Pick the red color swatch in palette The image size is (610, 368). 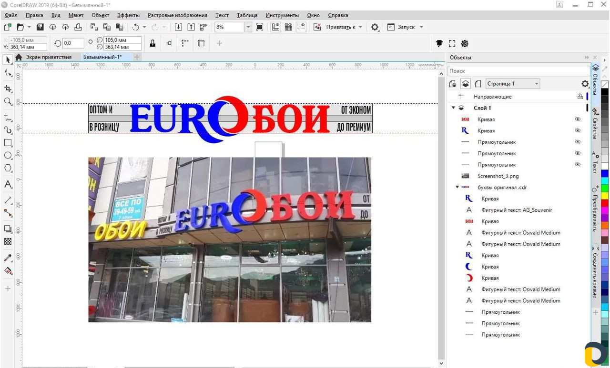pos(605,203)
